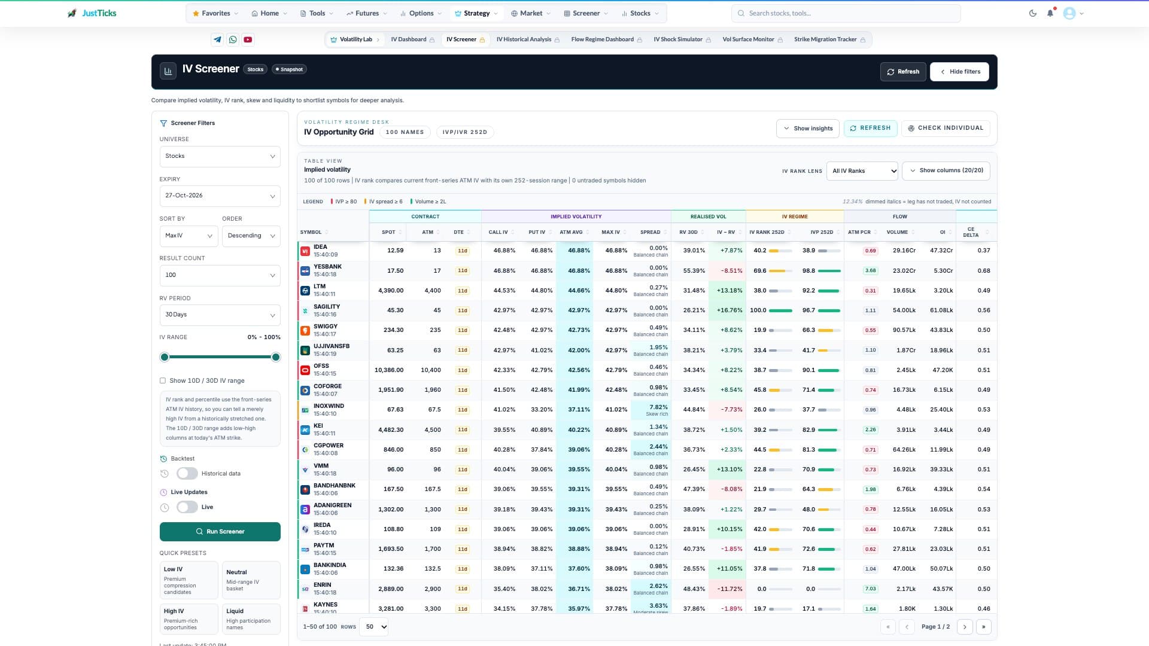
Task: Open the RV Period 30 Days dropdown
Action: point(220,315)
